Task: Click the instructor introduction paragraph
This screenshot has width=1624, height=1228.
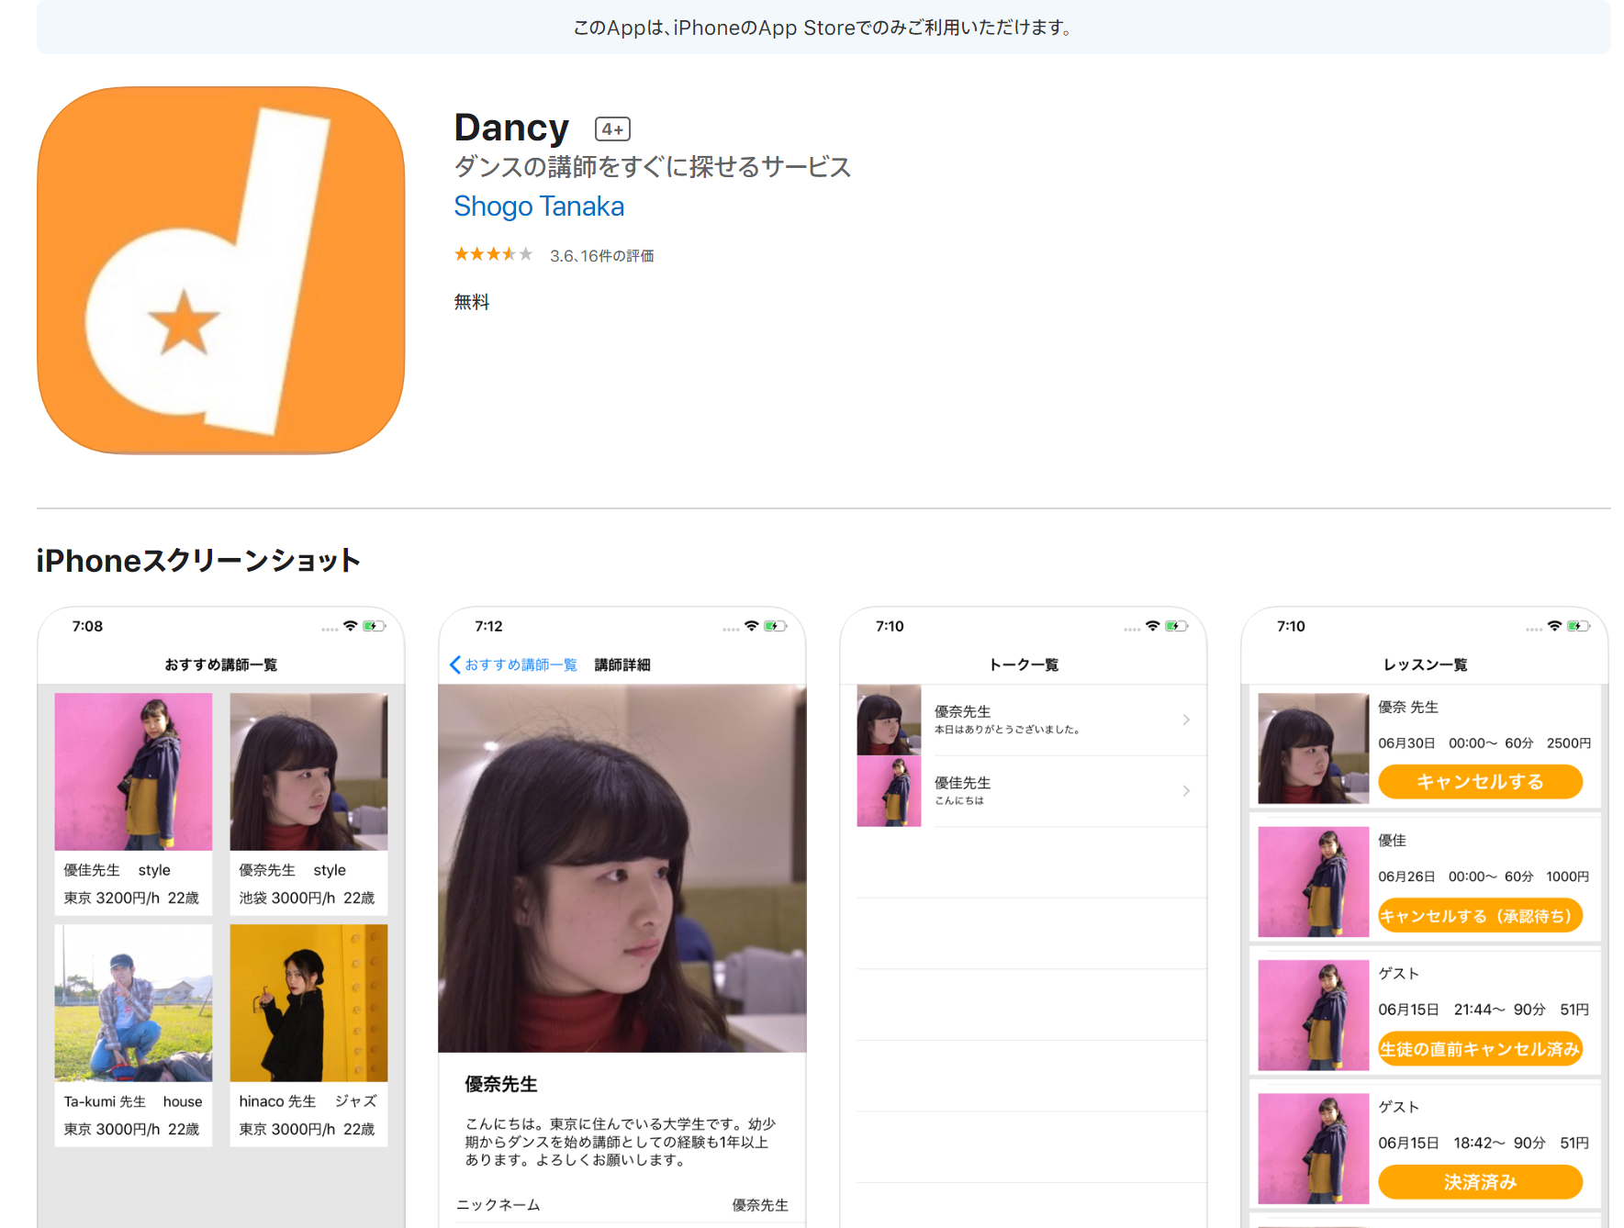Action: (x=620, y=1142)
